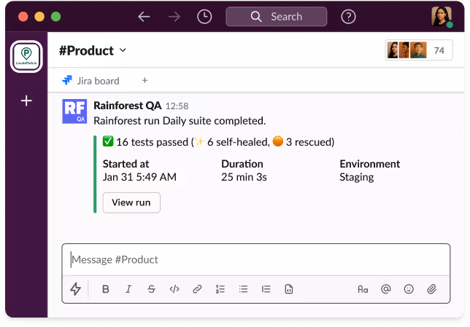Expand the #Product channel dropdown chevron
This screenshot has width=470, height=327.
(123, 50)
